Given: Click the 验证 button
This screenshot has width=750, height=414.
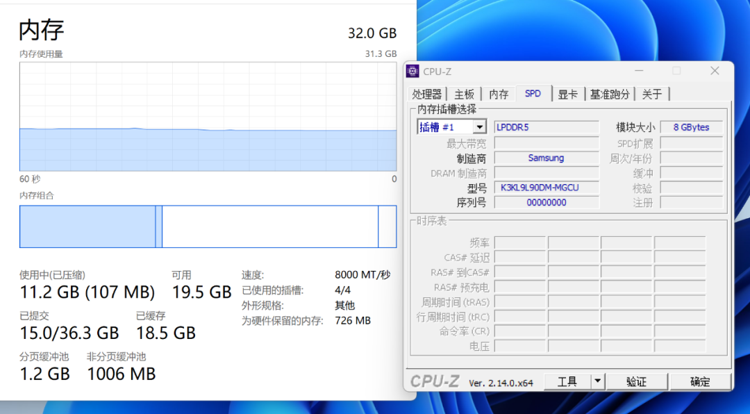Looking at the screenshot, I should click(636, 381).
